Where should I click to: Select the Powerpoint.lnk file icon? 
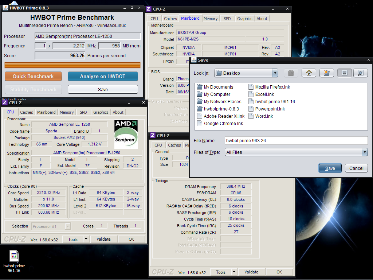click(251, 109)
